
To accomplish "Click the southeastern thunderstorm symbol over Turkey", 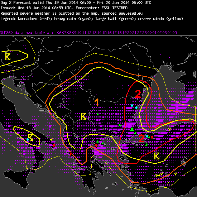I will point(157,156).
